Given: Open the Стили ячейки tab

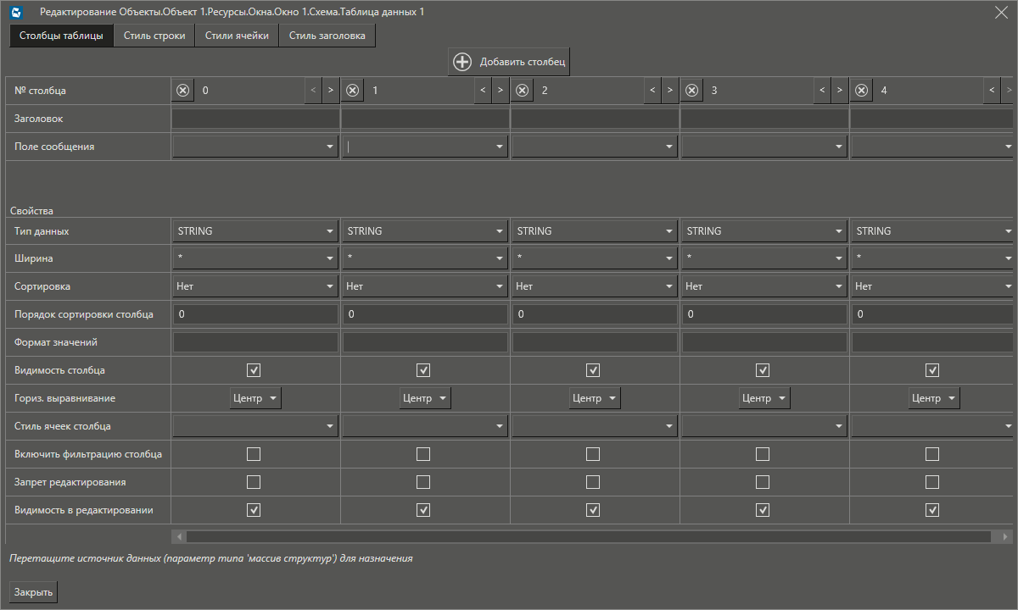Looking at the screenshot, I should tap(237, 36).
